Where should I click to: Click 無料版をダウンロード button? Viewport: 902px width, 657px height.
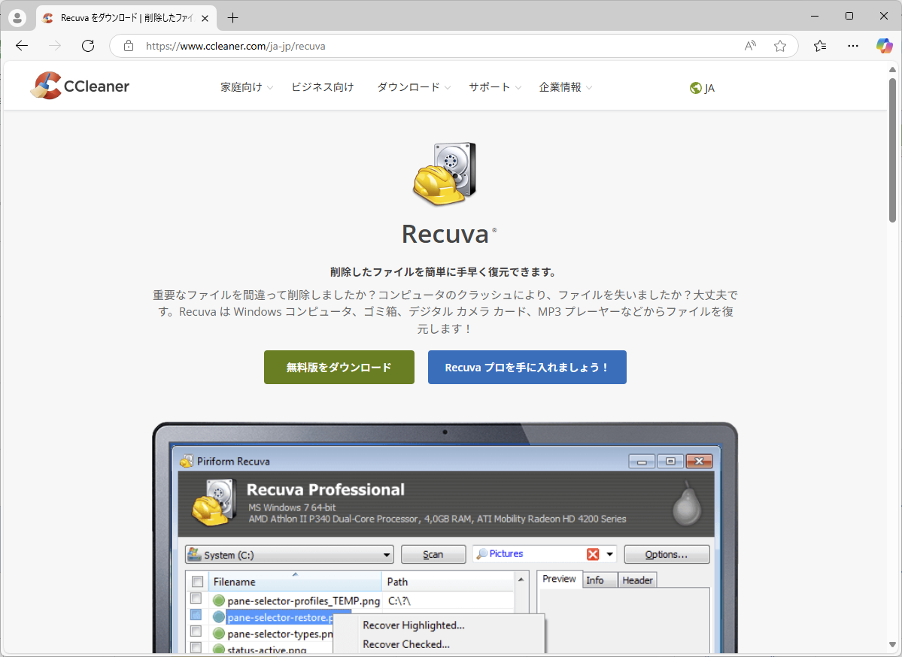coord(339,368)
